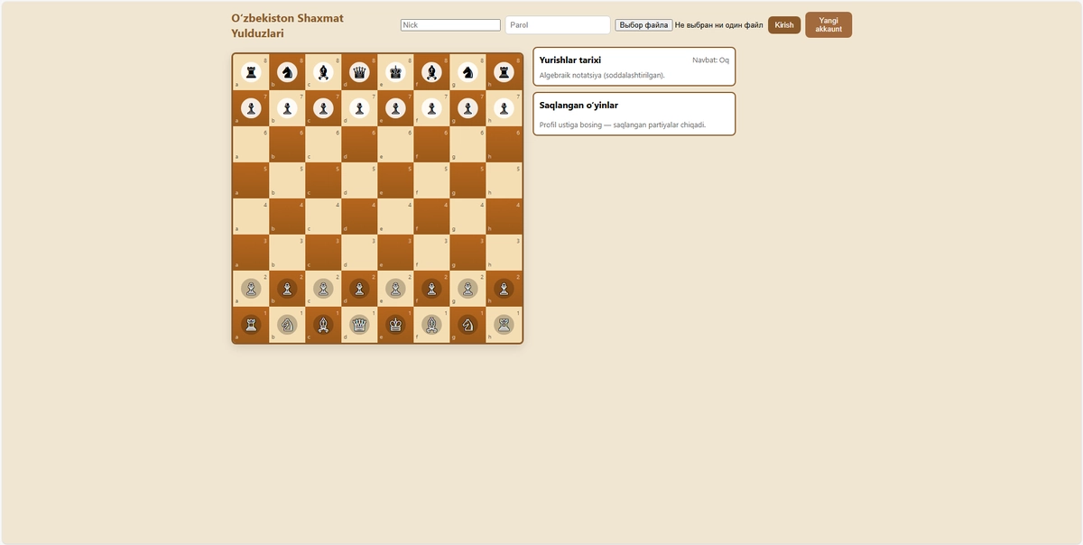Screen dimensions: 1083x545
Task: Click the empty a3 square
Action: pos(251,253)
